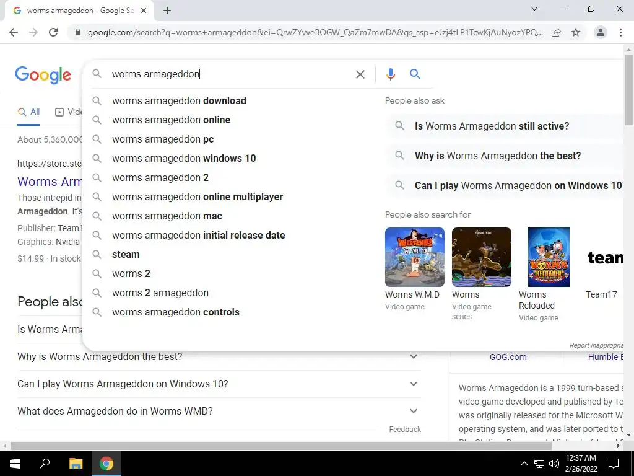Click the Feedback link

point(405,430)
